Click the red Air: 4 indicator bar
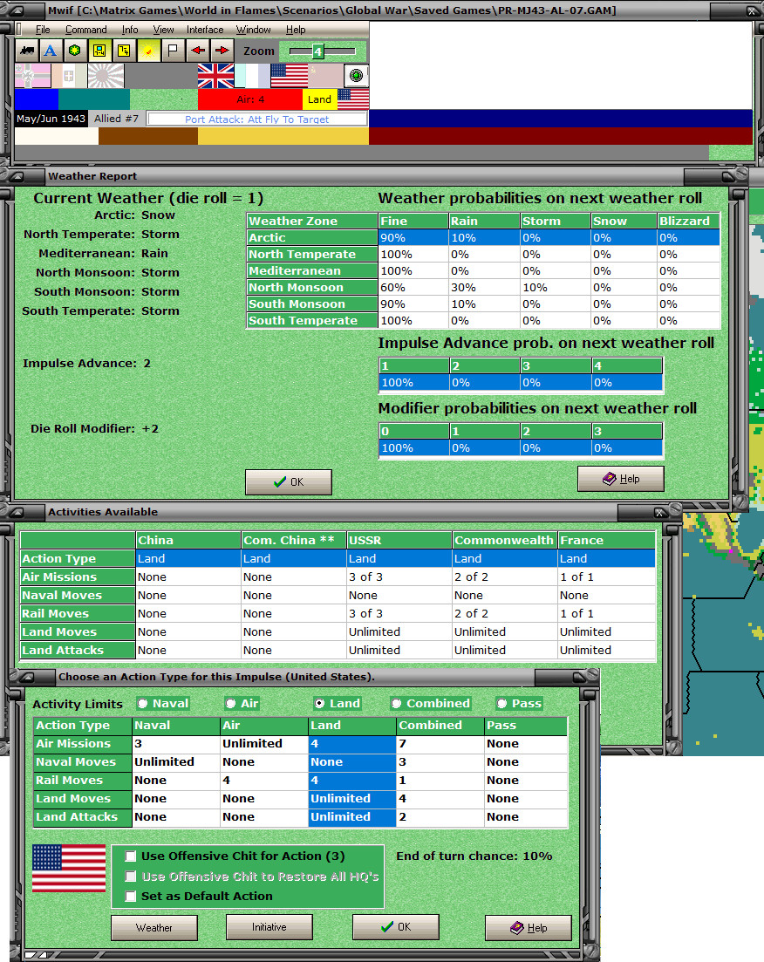Image resolution: width=764 pixels, height=962 pixels. pos(250,99)
